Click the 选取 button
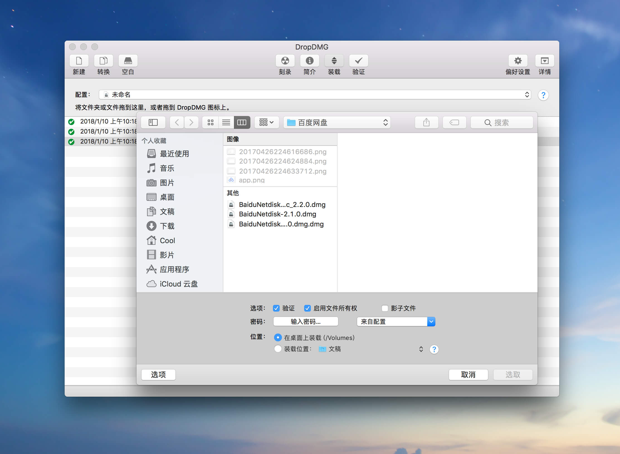 coord(513,374)
